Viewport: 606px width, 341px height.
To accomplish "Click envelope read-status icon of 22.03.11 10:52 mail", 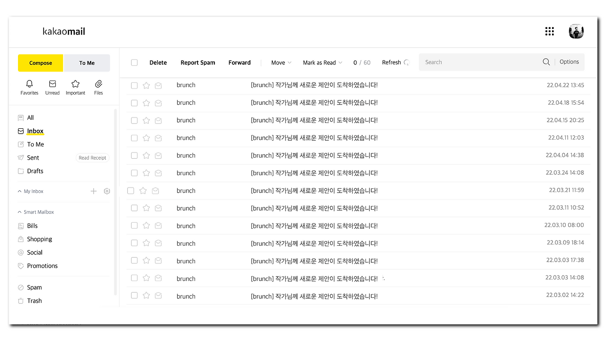I will tap(158, 208).
